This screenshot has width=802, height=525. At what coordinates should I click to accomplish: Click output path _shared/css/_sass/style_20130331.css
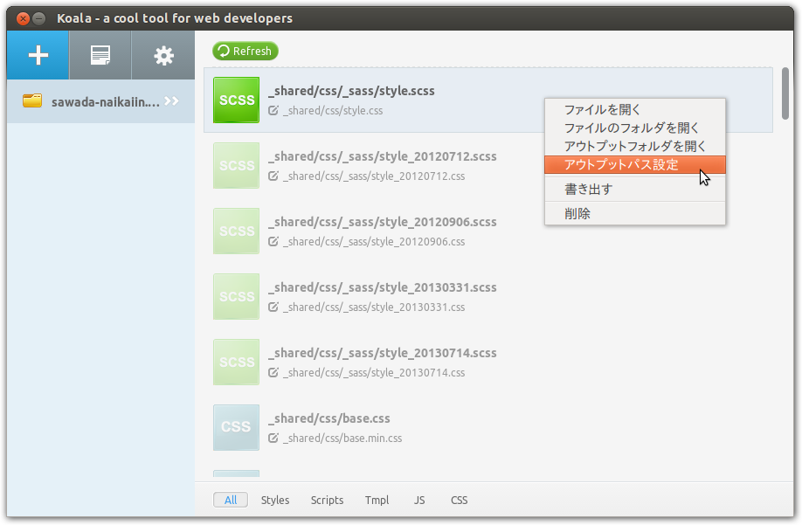pyautogui.click(x=374, y=307)
